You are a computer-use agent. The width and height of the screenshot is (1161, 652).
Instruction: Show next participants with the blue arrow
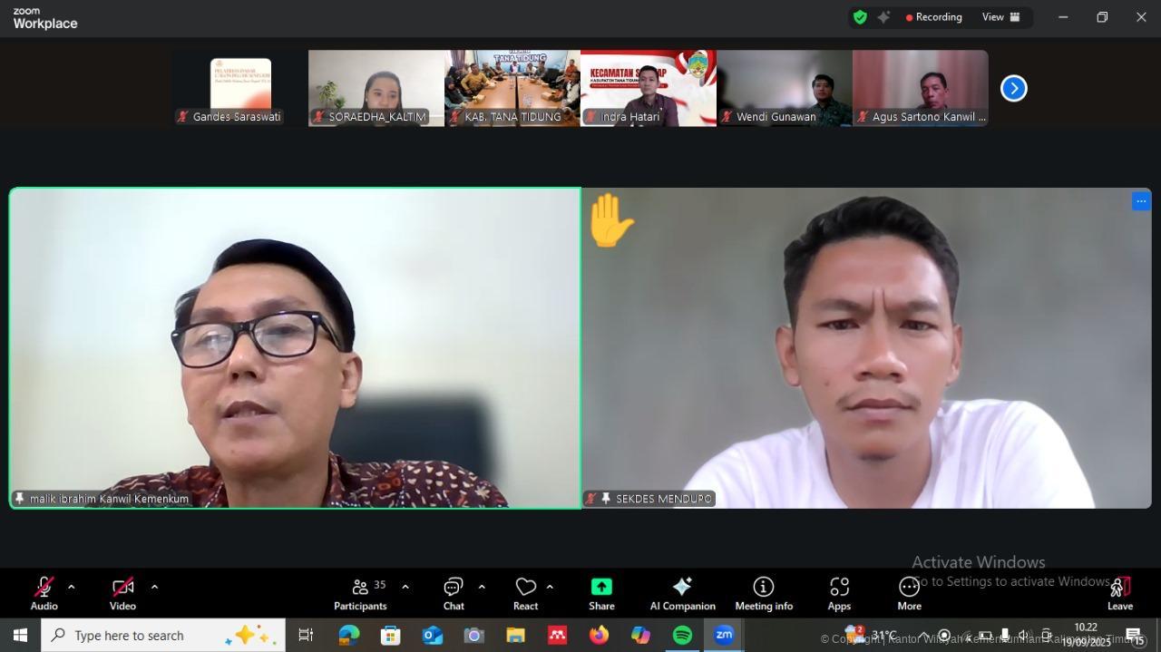(x=1013, y=88)
